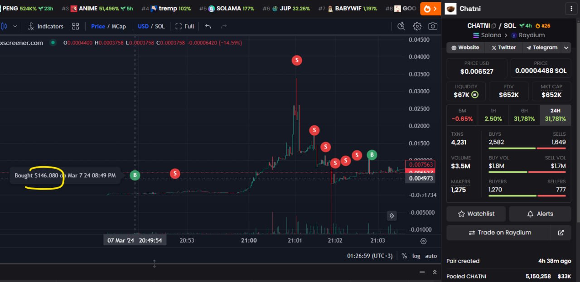Screen dimensions: 580x282
Task: Click the MKT CAP $652K box
Action: pyautogui.click(x=551, y=91)
